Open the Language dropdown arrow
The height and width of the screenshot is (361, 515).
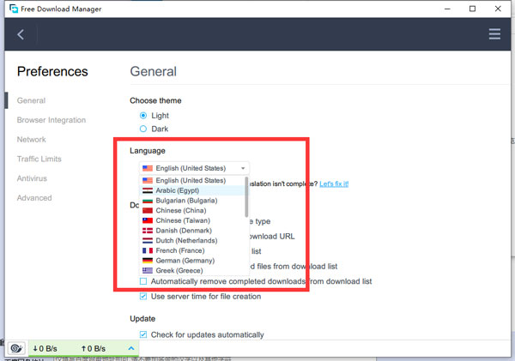point(243,168)
